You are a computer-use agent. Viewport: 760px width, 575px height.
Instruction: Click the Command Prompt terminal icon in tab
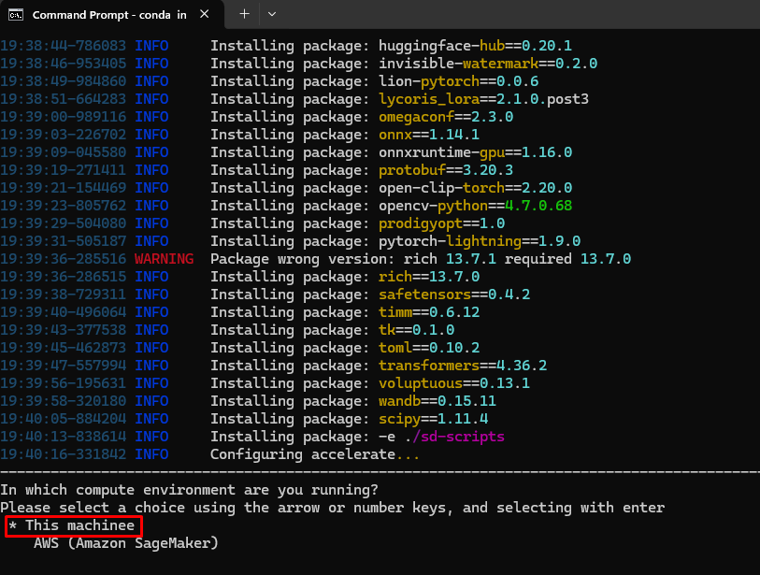tap(17, 15)
